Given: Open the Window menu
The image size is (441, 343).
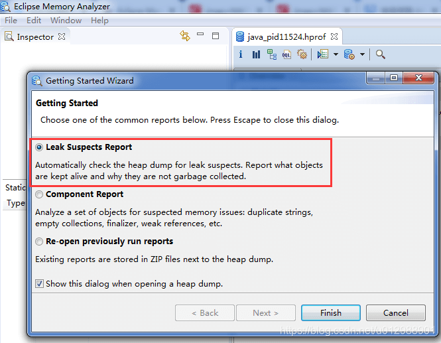Looking at the screenshot, I should point(66,21).
